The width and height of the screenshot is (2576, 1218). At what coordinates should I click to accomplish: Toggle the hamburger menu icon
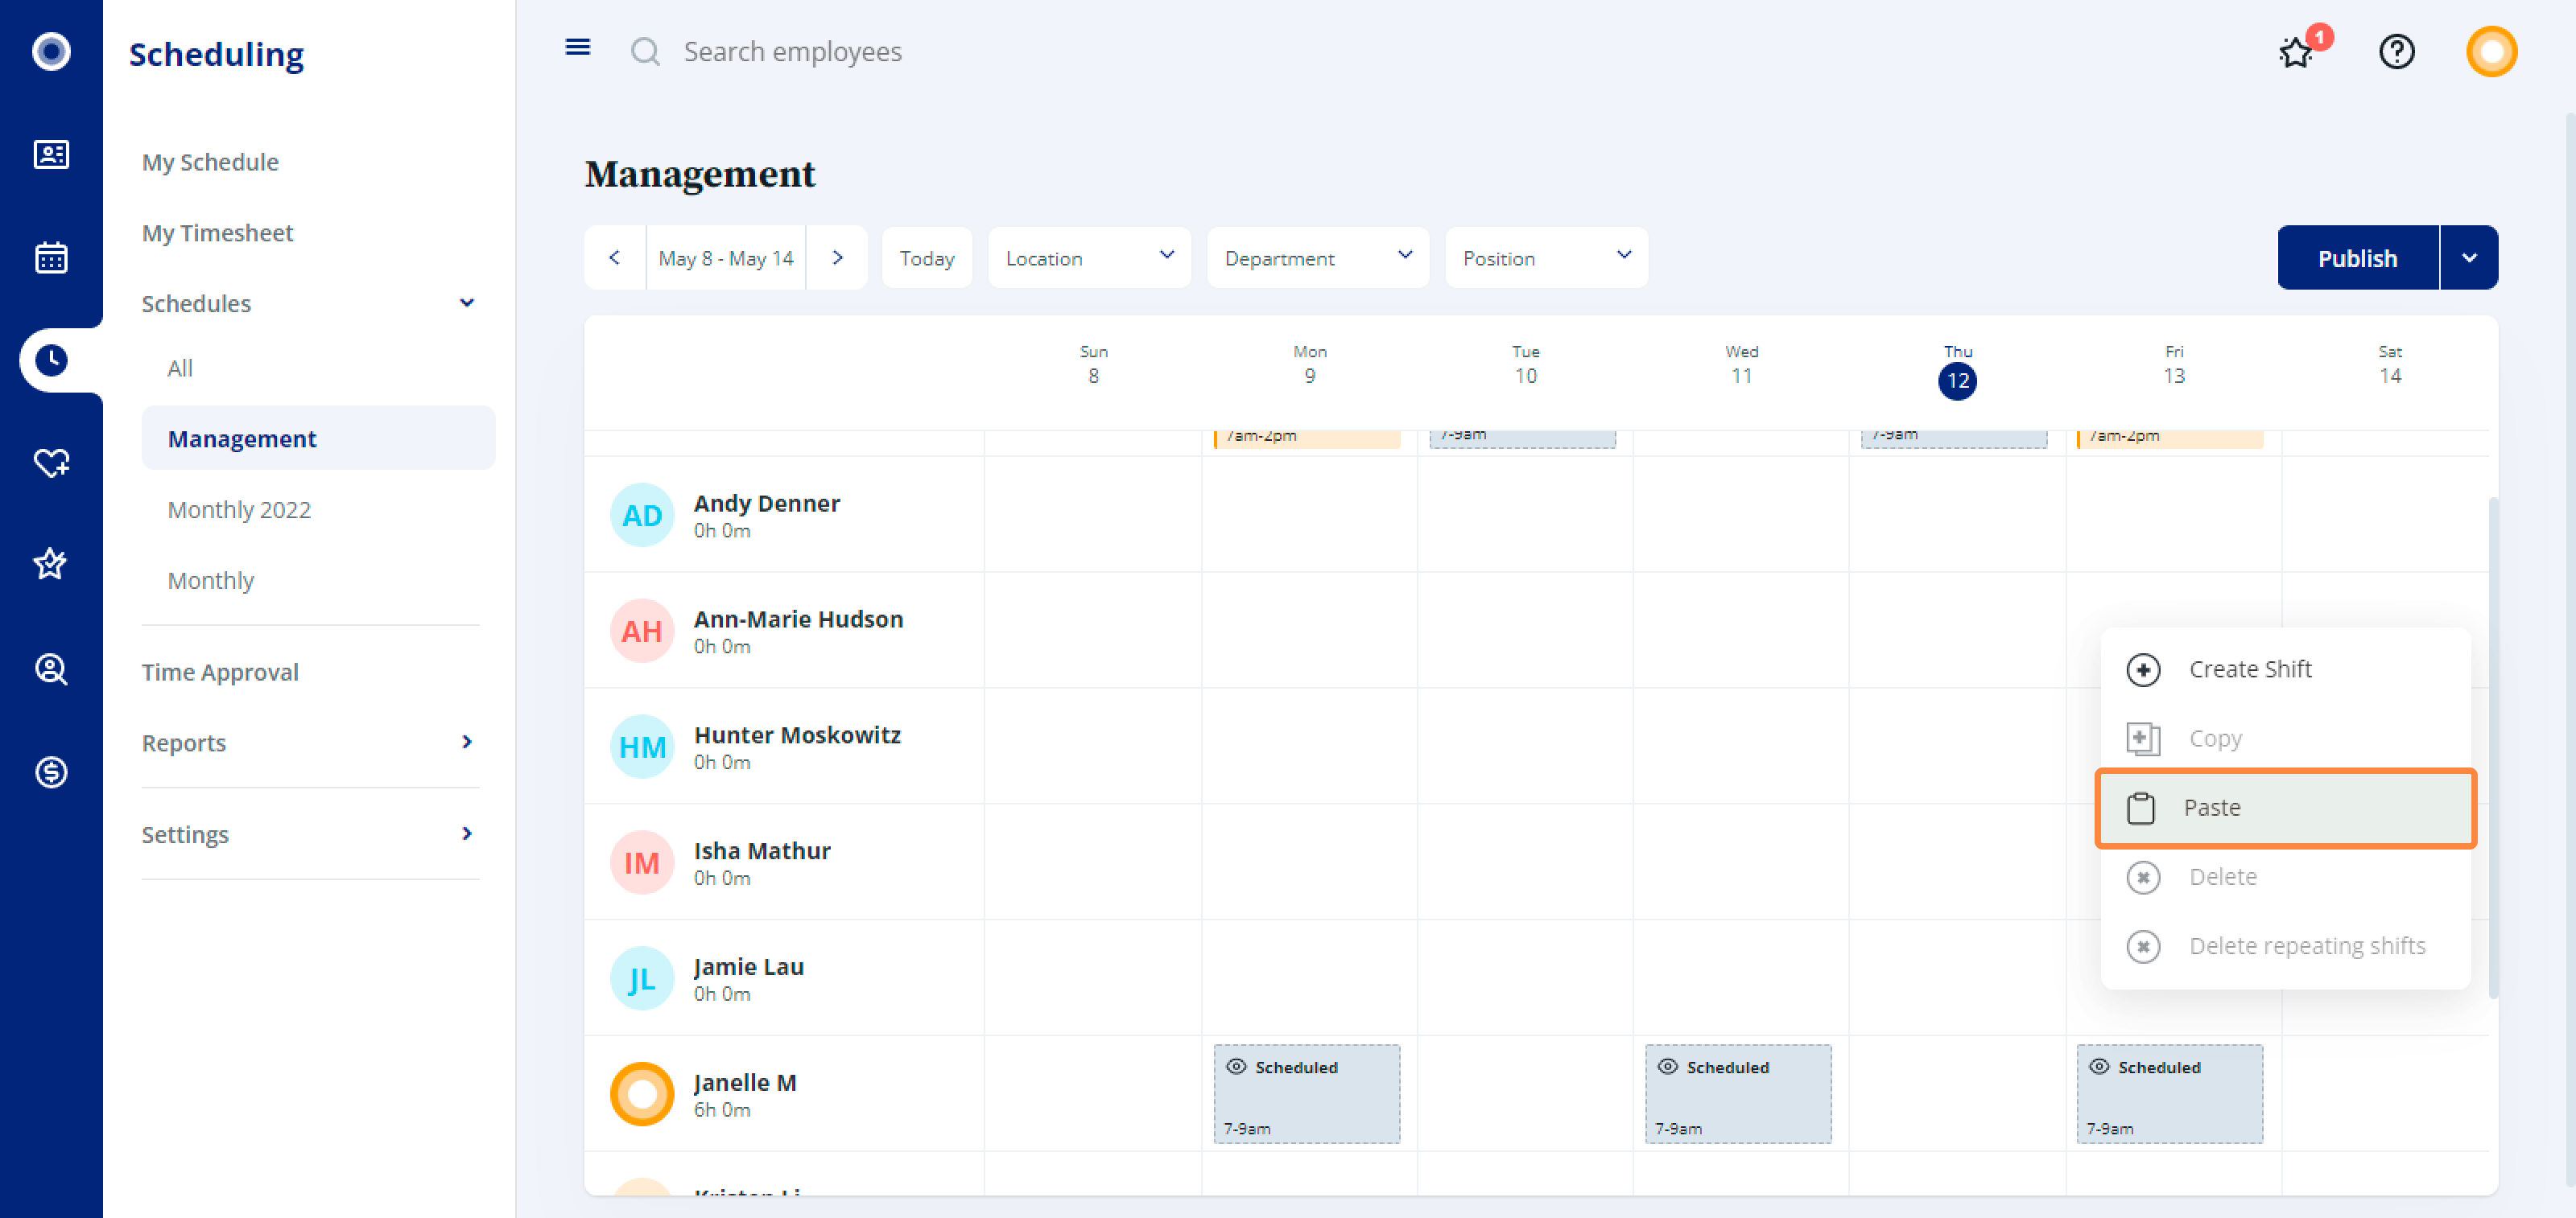(578, 48)
